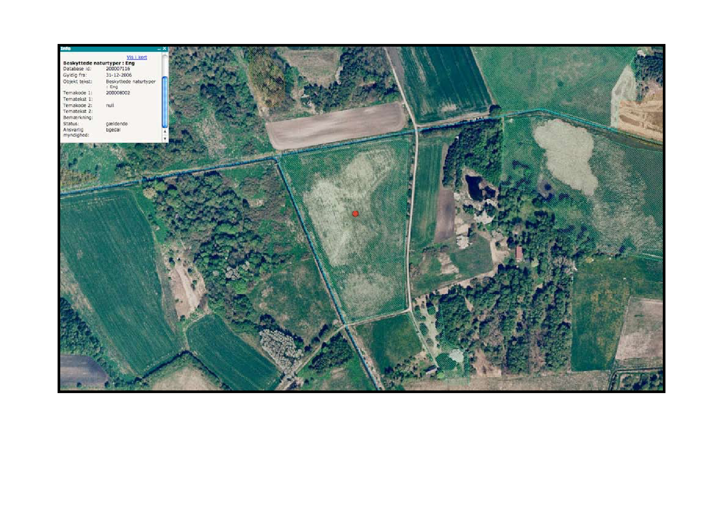
Task: Click the 'Gyldig fra:' label
Action: point(75,75)
